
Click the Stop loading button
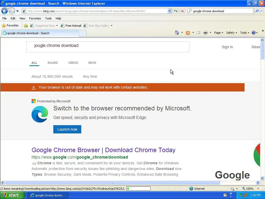click(182, 11)
